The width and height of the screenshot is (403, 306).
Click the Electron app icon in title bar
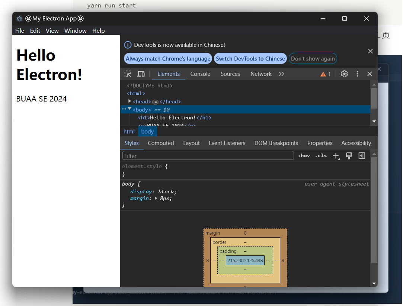19,19
